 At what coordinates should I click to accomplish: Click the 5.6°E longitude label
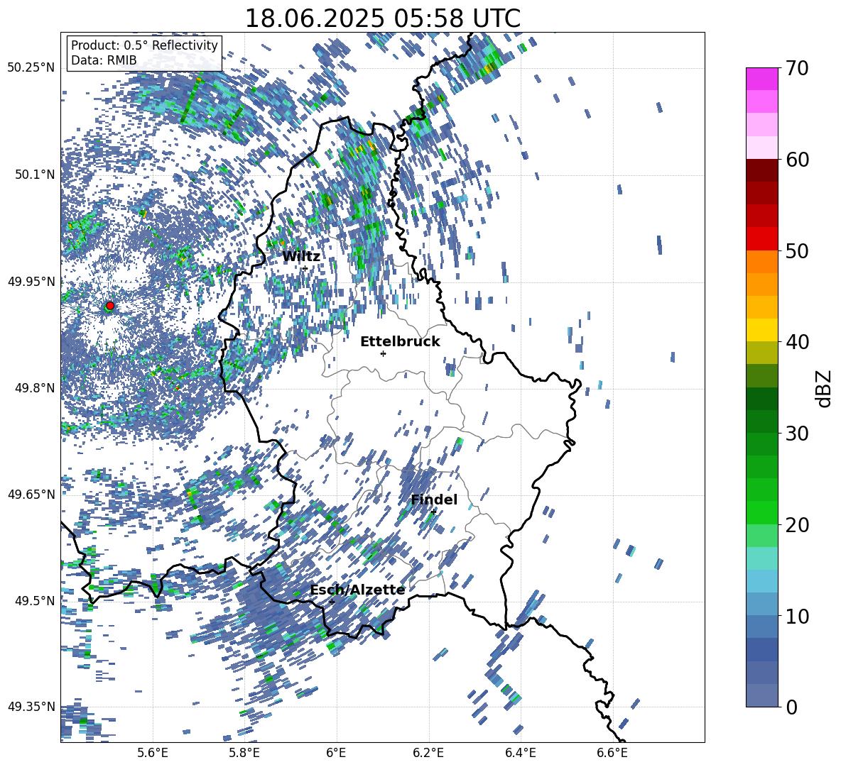tap(152, 753)
